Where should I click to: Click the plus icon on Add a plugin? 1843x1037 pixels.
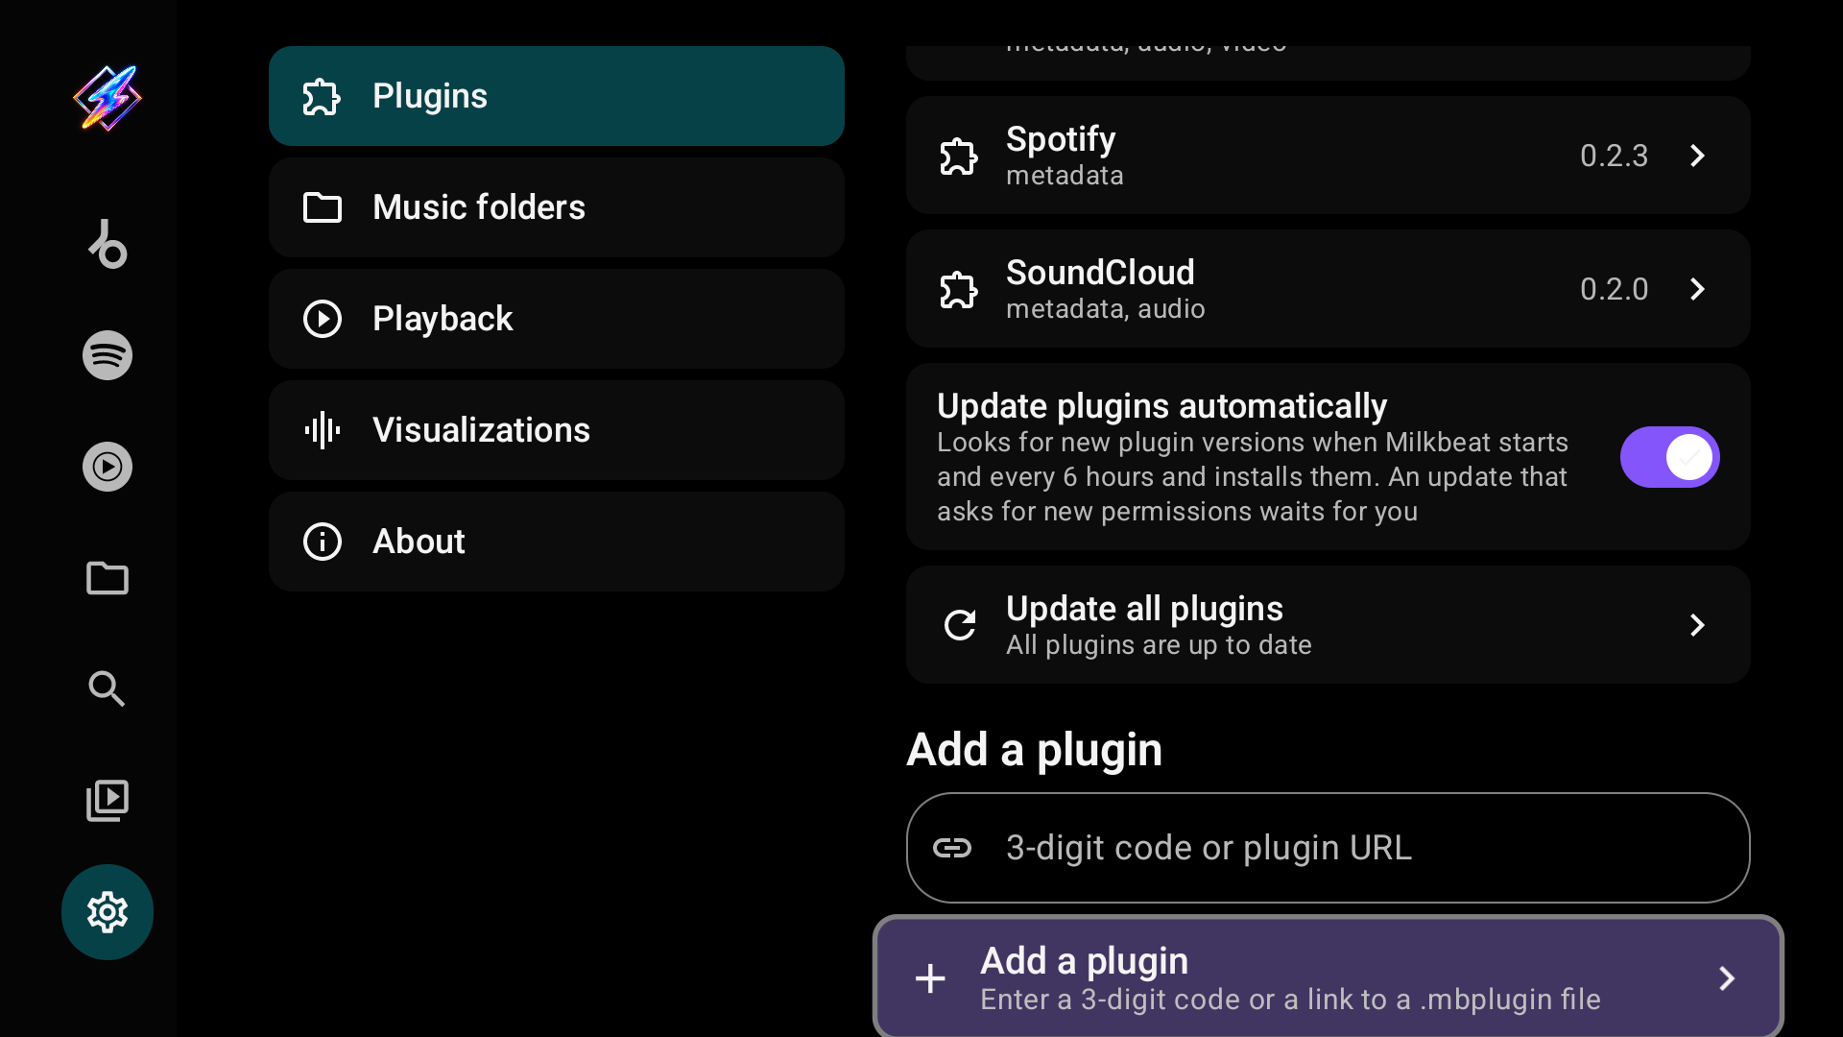pos(930,978)
